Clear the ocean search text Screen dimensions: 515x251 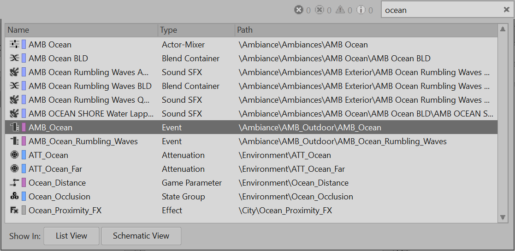(506, 10)
